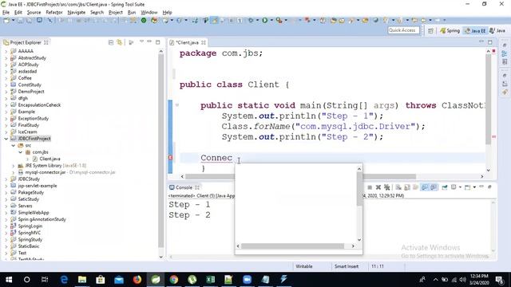Image resolution: width=511 pixels, height=287 pixels.
Task: Select the jsp-servlet-example project
Action: (x=38, y=186)
